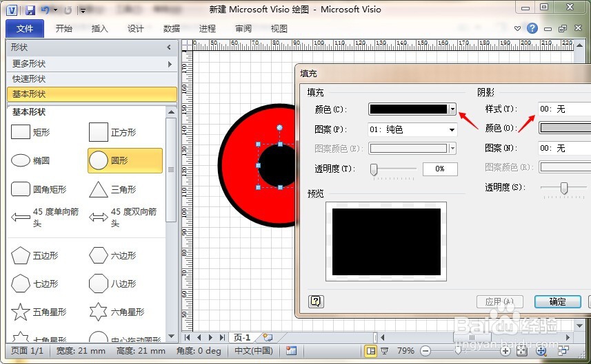Pick the 矩形 rectangle shape

30,132
